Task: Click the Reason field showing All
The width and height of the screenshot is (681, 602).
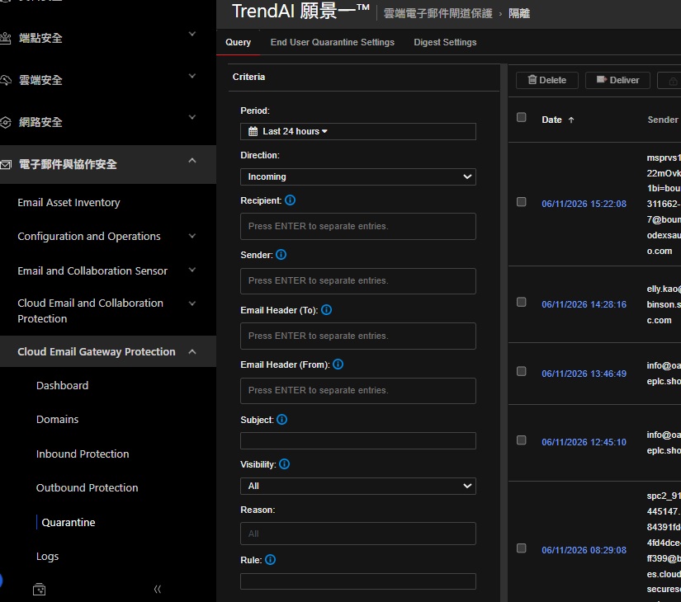Action: [358, 534]
